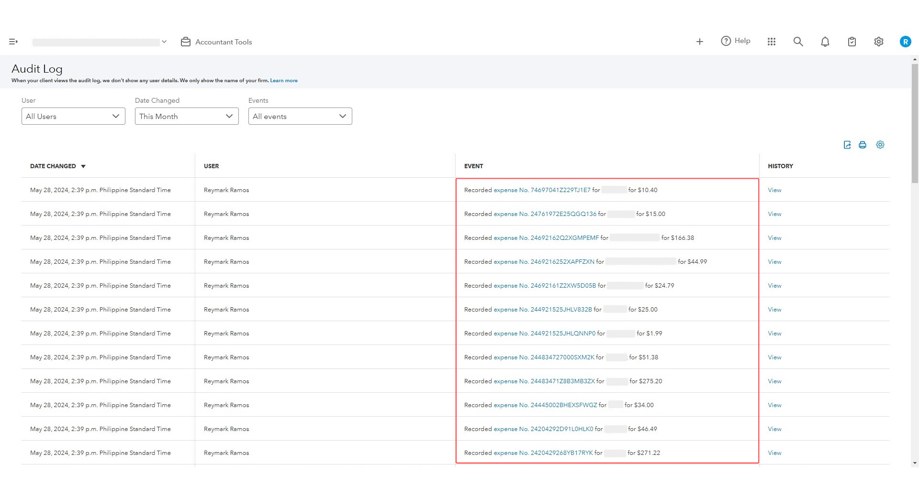View history for the $10.40 expense
Image resolution: width=919 pixels, height=496 pixels.
774,190
